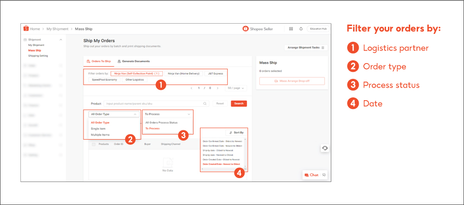The width and height of the screenshot is (464, 205).
Task: Open Mass Ship in sidebar
Action: (35, 50)
